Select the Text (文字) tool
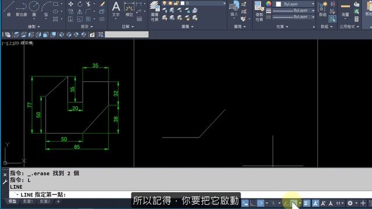This screenshot has height=209, width=372. point(116,9)
